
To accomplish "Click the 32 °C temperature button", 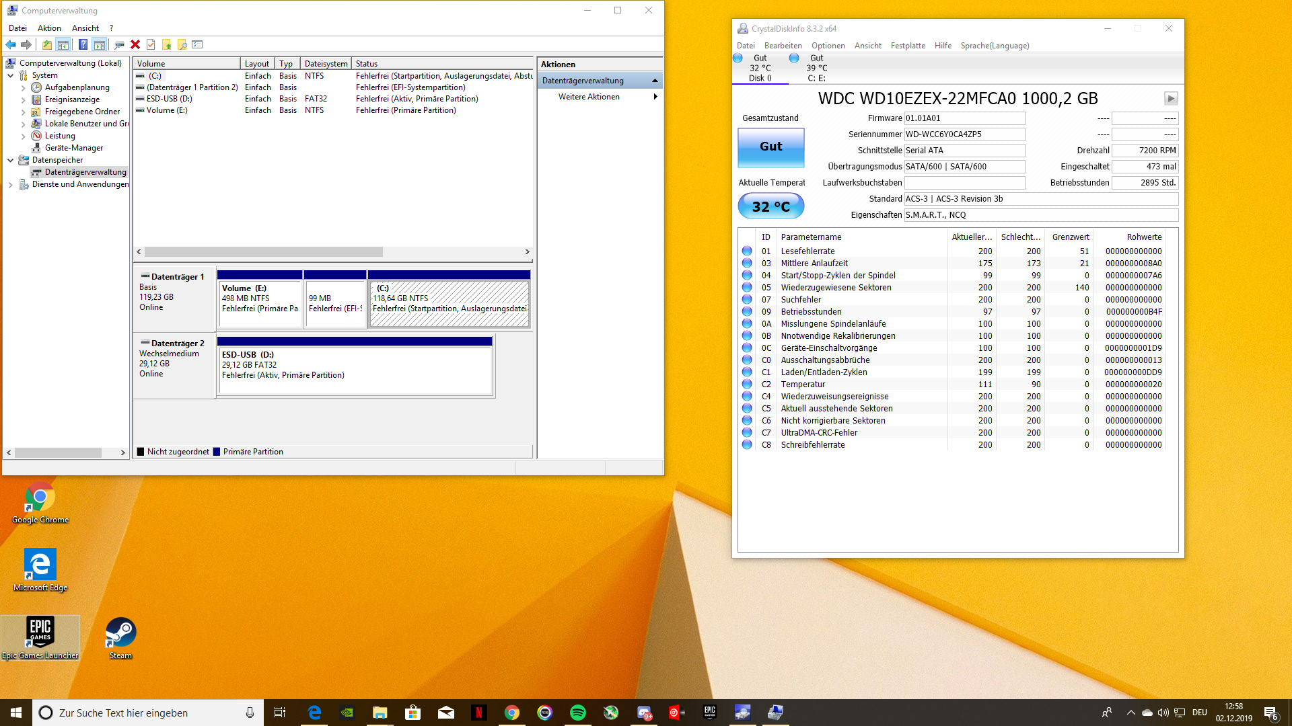I will tap(770, 206).
